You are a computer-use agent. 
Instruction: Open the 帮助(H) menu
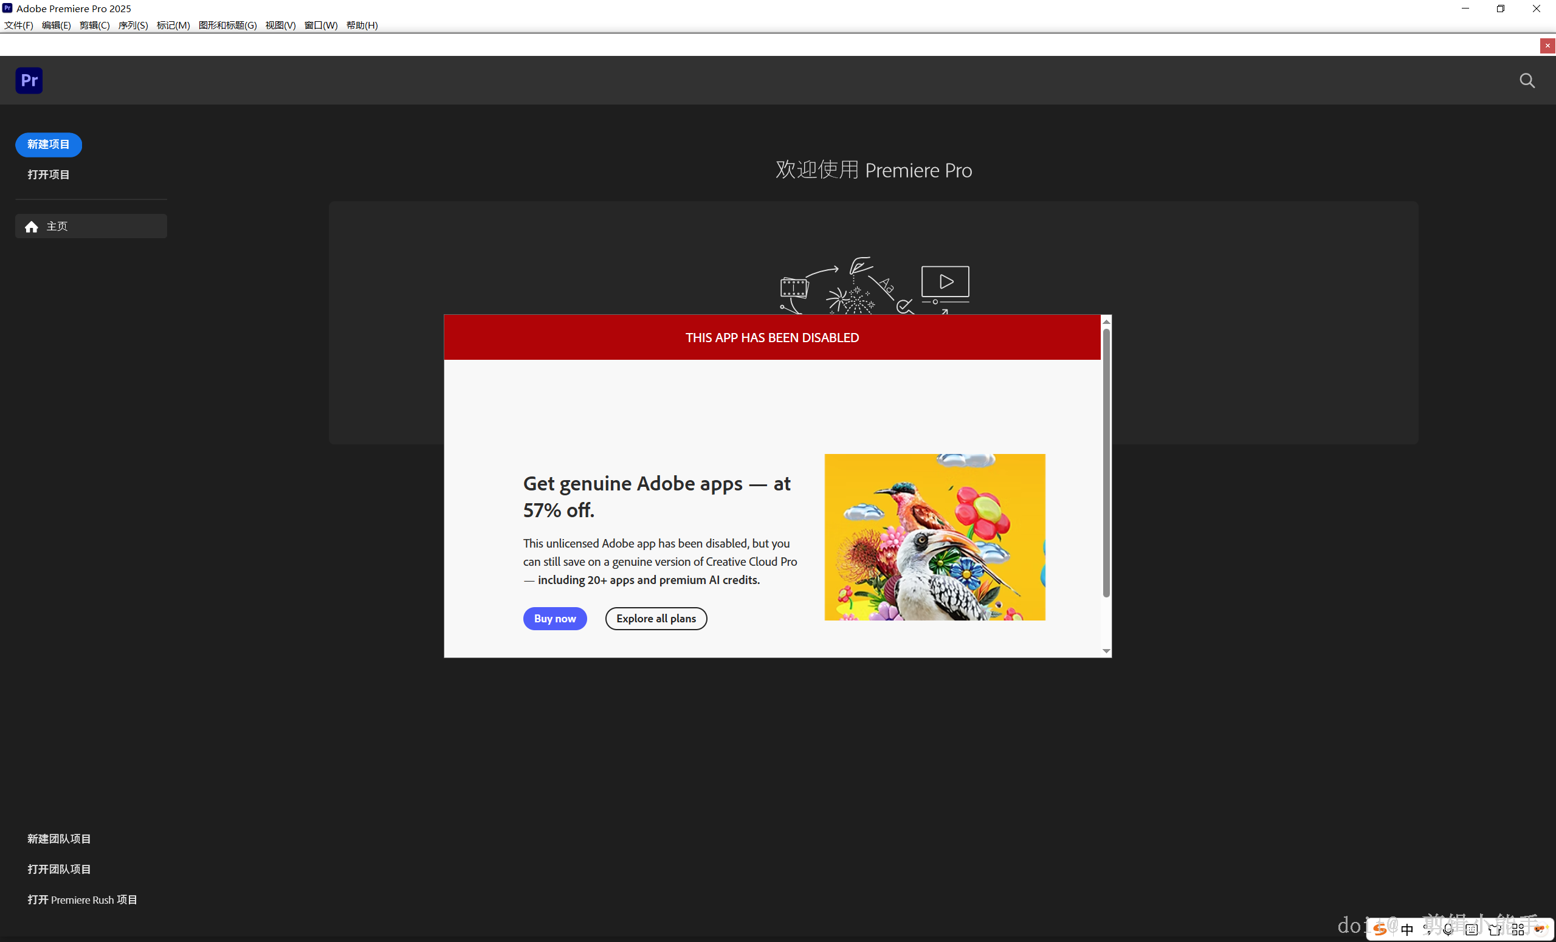pyautogui.click(x=362, y=26)
